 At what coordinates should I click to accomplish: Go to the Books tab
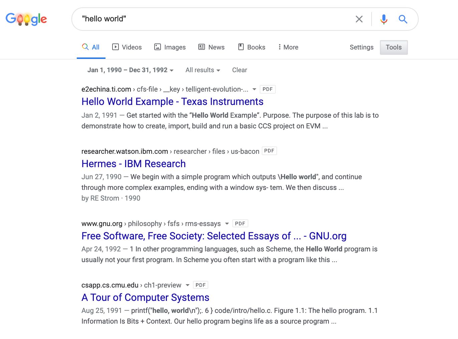click(x=252, y=47)
